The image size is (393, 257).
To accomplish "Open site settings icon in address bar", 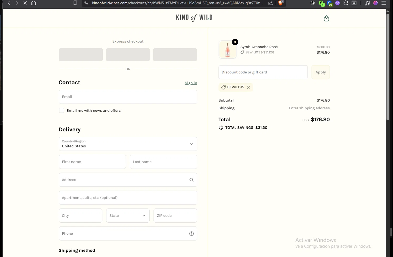I will click(86, 3).
